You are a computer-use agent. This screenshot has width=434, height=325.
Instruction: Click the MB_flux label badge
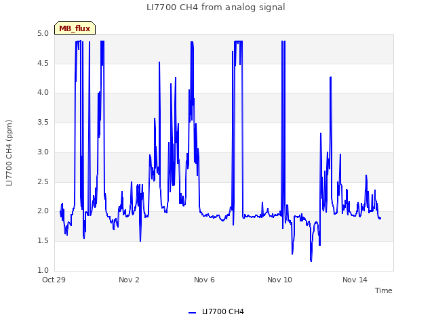[x=75, y=28]
